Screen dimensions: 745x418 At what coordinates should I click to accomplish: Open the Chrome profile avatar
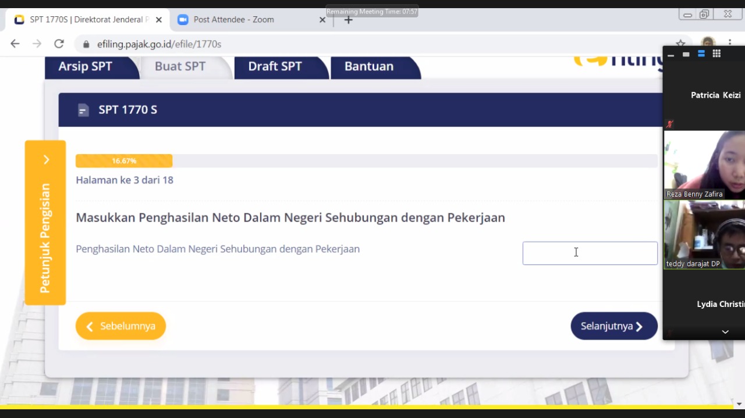708,44
